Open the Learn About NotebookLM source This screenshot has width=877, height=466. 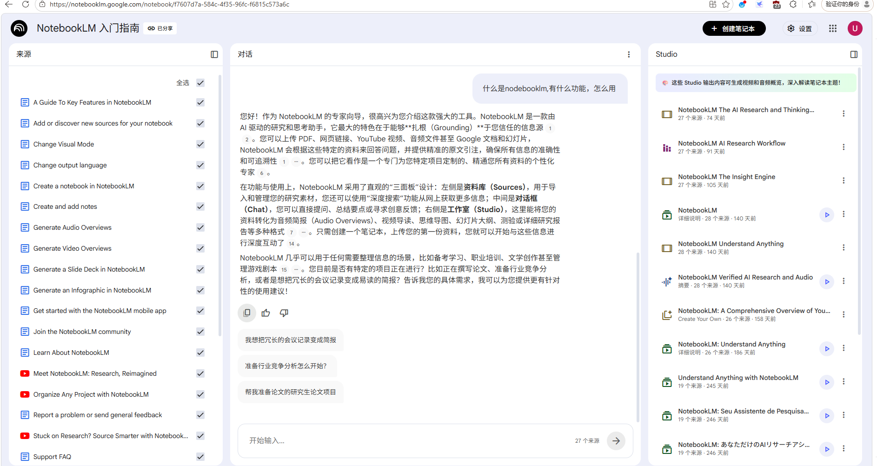[71, 353]
